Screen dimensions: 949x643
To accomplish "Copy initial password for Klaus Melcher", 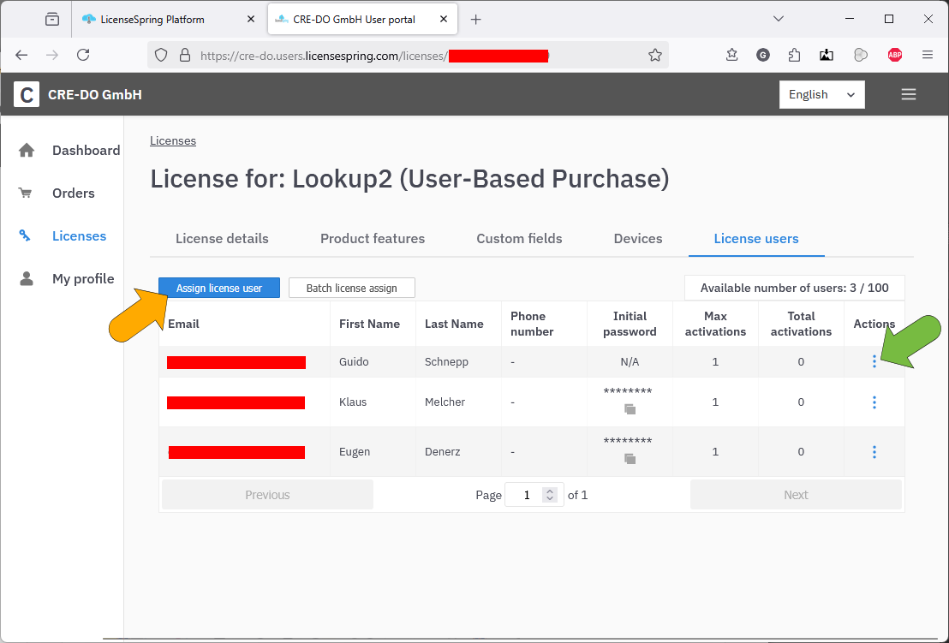I will point(630,409).
